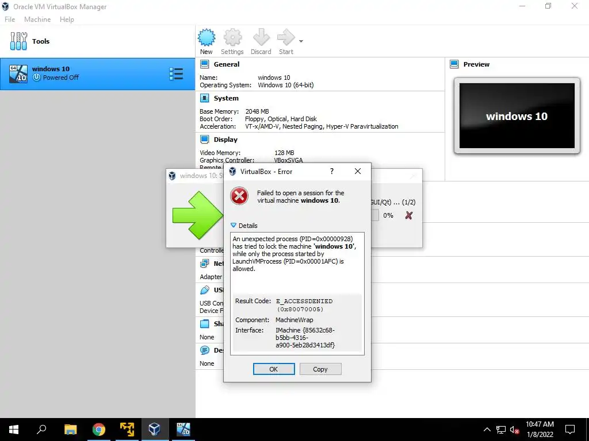Click the windows 10 preview thumbnail
Image resolution: width=589 pixels, height=441 pixels.
517,116
